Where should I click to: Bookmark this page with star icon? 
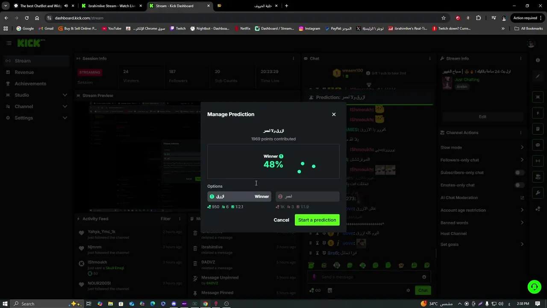[x=444, y=18]
